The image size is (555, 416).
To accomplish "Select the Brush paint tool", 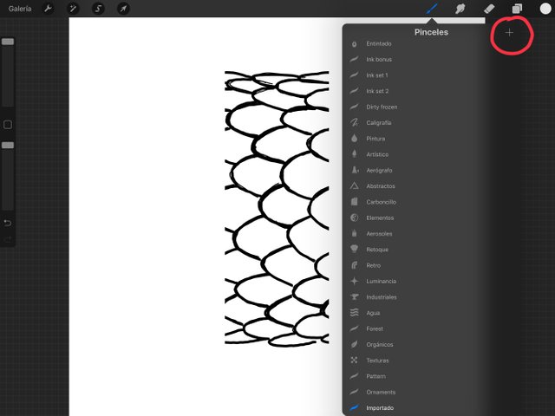I will [432, 9].
